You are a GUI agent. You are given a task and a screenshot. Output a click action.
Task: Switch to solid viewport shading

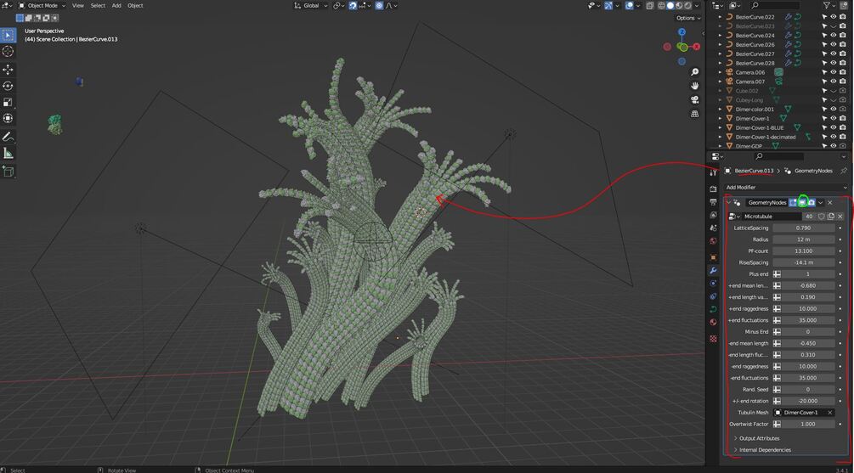click(670, 5)
